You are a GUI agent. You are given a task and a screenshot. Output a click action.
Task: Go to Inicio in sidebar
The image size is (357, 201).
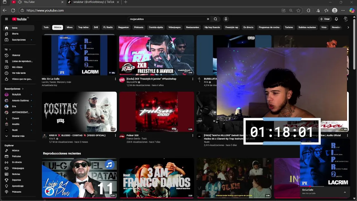coord(19,28)
